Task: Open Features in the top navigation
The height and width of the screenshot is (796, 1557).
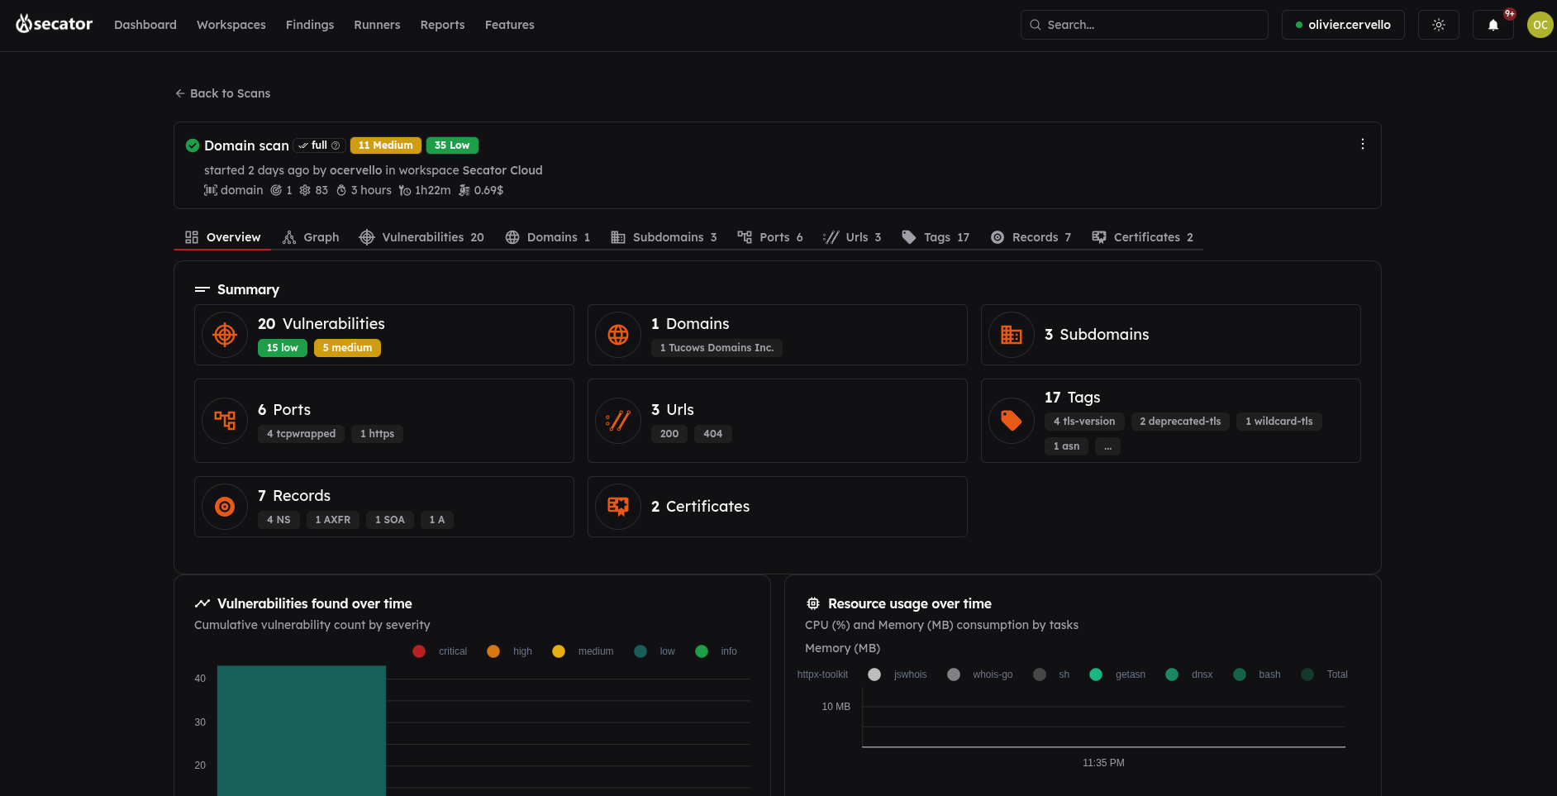Action: point(509,25)
